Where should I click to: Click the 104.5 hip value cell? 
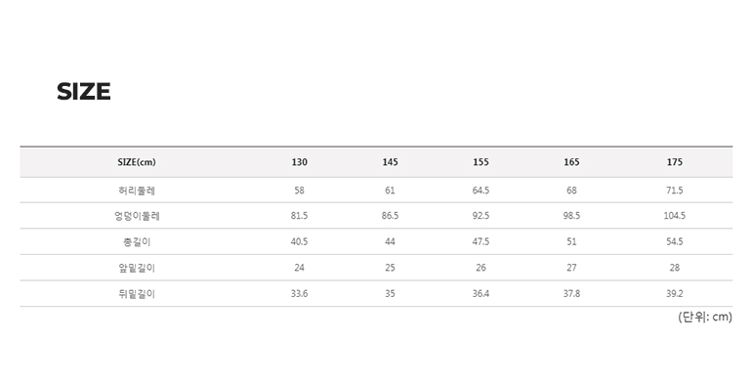(674, 216)
